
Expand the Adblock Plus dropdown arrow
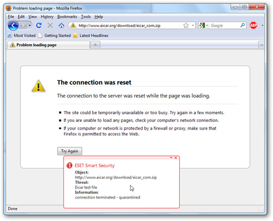tap(262, 25)
